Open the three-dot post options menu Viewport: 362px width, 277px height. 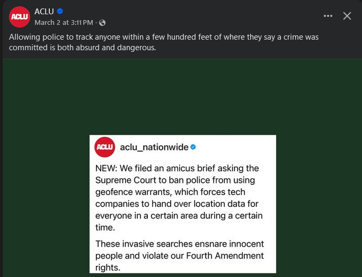tap(328, 16)
